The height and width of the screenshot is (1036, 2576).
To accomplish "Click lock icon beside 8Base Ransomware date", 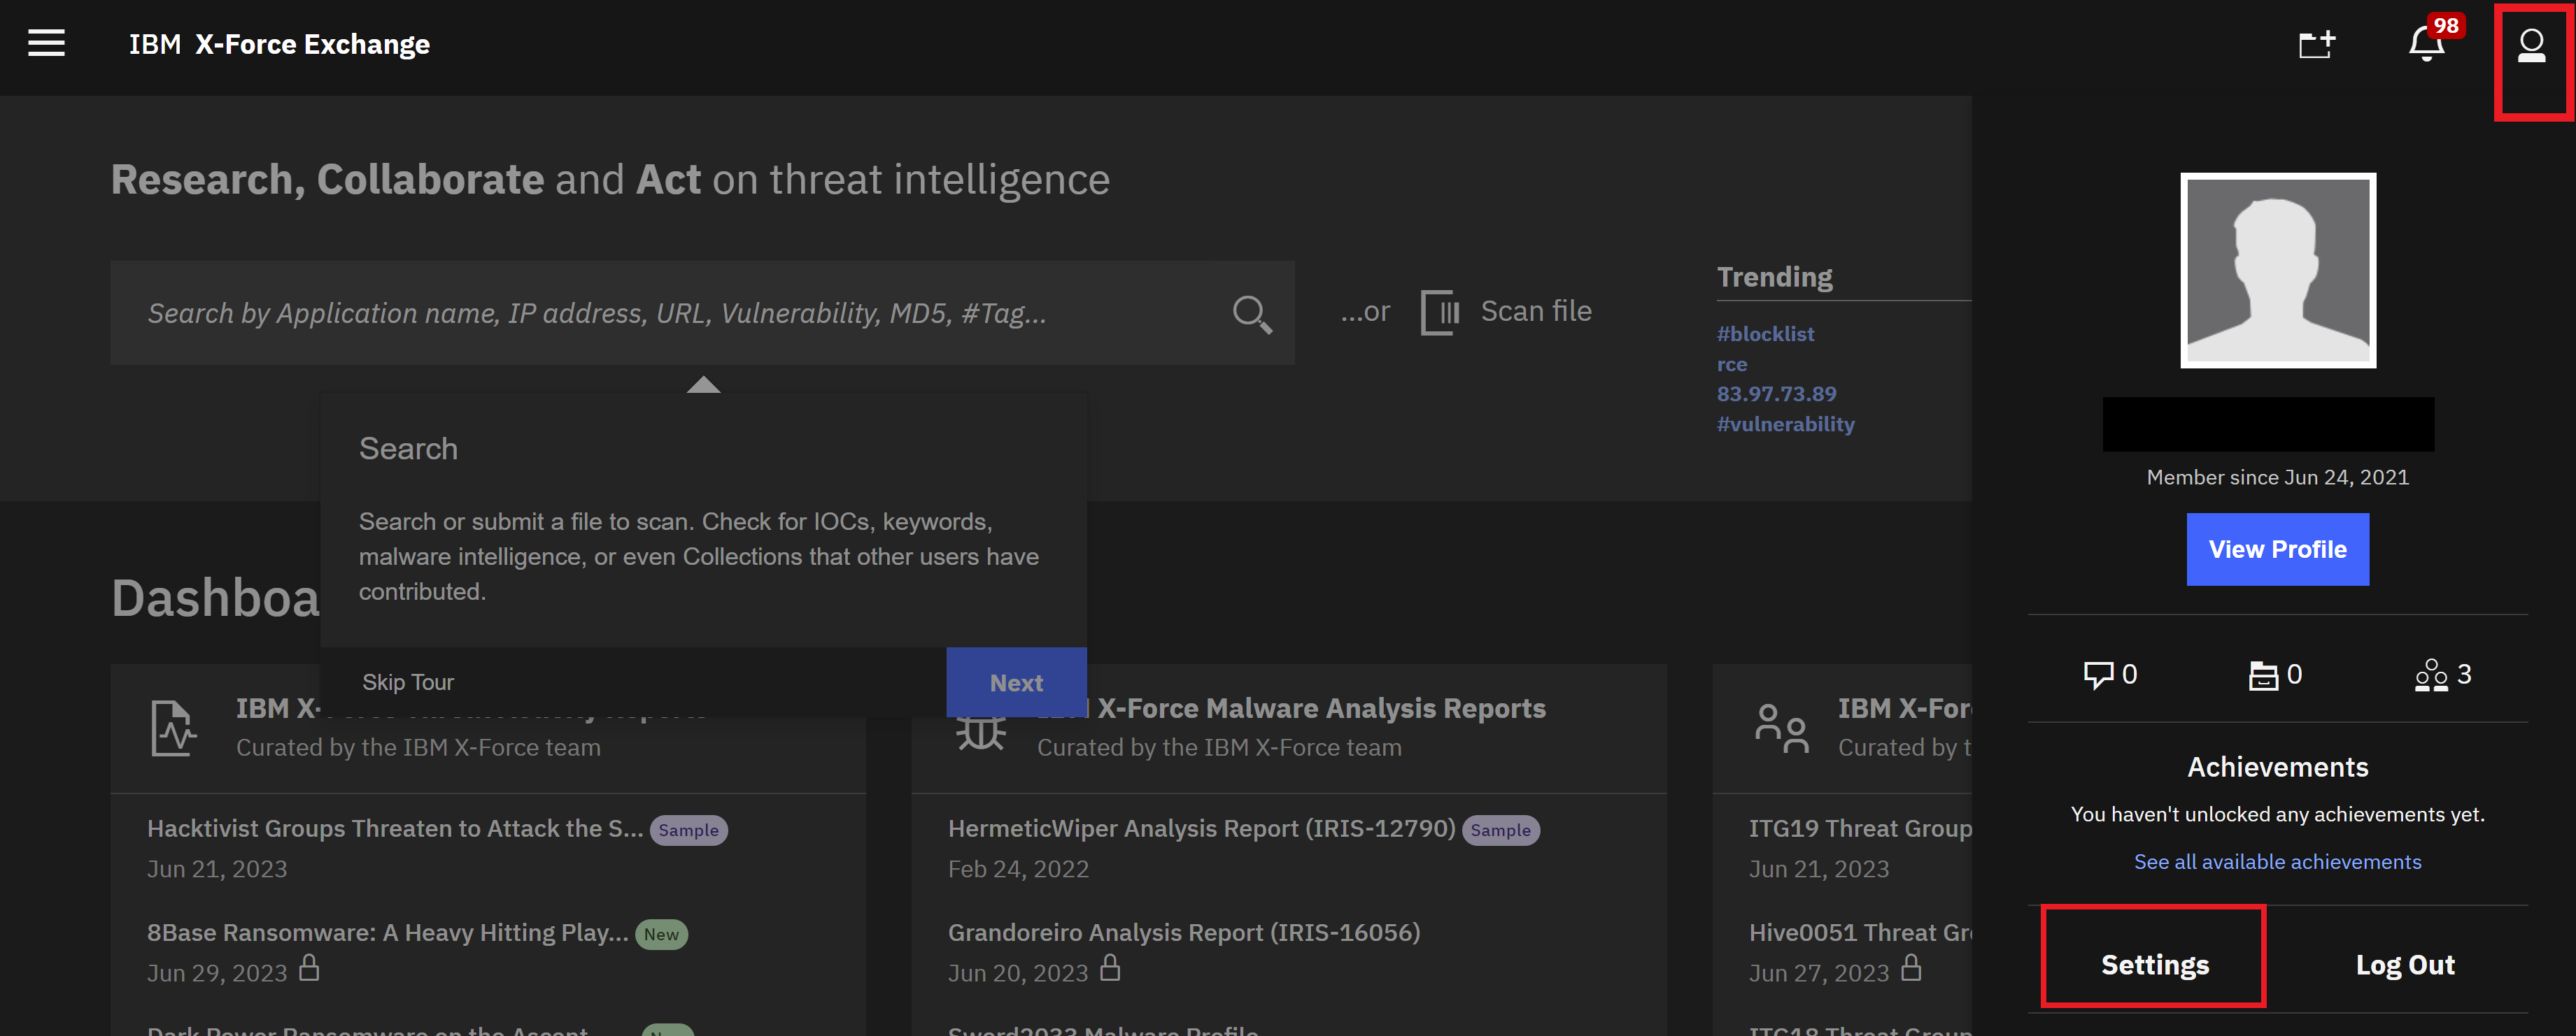I will tap(309, 968).
